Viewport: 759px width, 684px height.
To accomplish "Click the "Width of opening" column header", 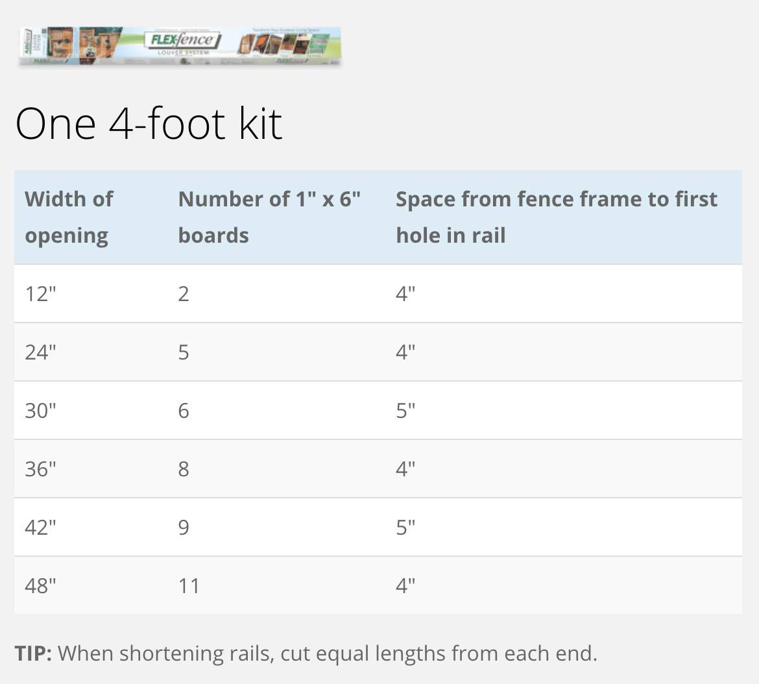I will tap(69, 217).
